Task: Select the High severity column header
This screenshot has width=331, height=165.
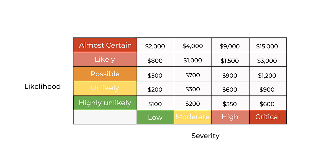Action: (x=230, y=117)
